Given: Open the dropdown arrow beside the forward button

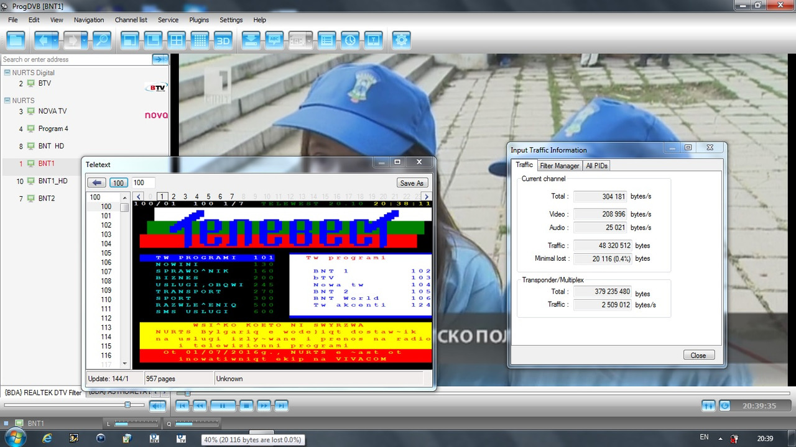Looking at the screenshot, I should 86,41.
